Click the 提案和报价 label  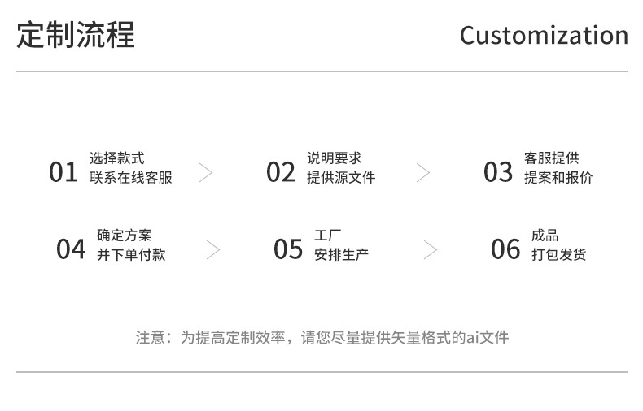pos(558,178)
